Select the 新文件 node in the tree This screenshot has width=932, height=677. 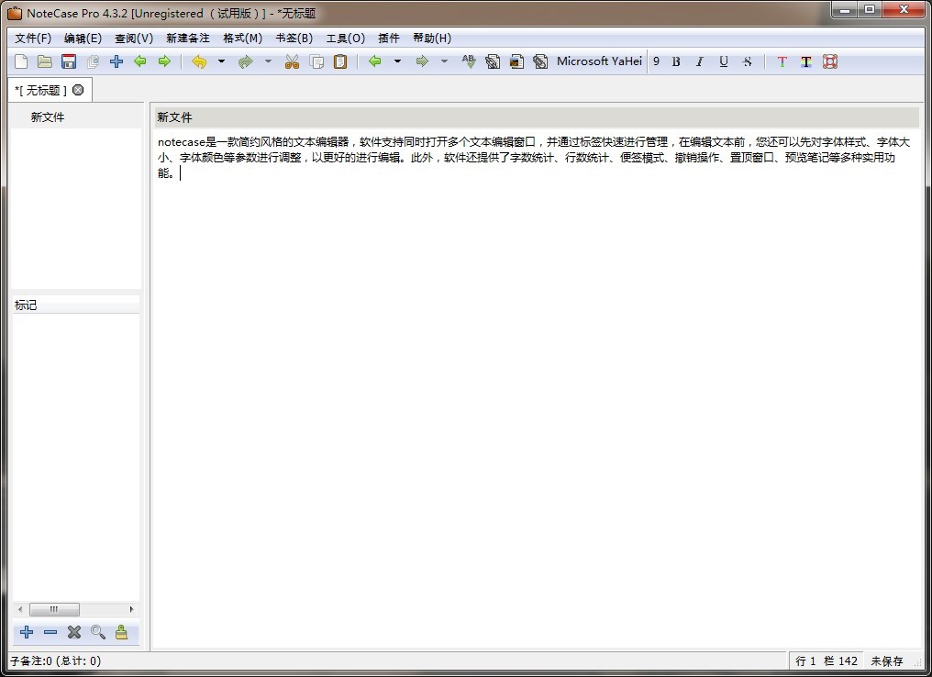click(48, 117)
